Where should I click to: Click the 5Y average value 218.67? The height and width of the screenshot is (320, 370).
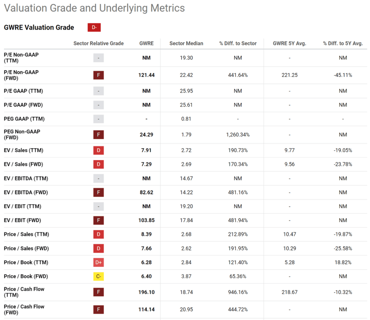tap(290, 292)
